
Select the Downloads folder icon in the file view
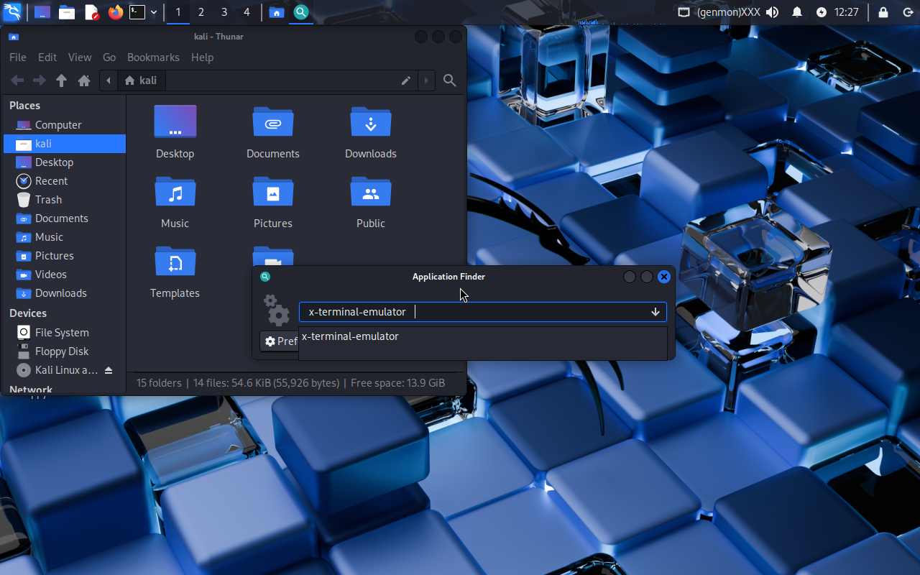tap(371, 122)
